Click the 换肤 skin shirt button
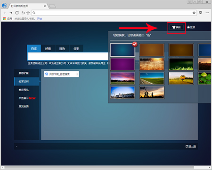212x170 pixels. (x=176, y=27)
